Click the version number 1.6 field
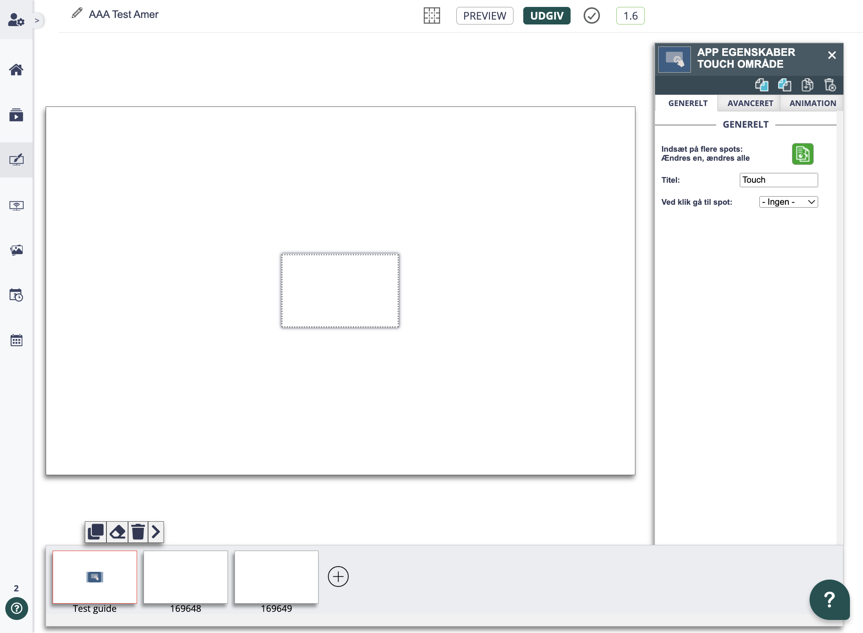The height and width of the screenshot is (633, 863). click(x=629, y=15)
